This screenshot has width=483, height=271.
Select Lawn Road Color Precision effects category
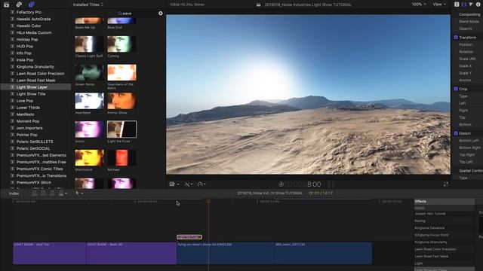pos(435,249)
